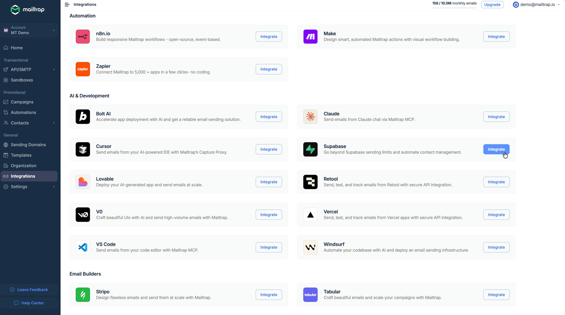Click Integrate for Claude
The height and width of the screenshot is (315, 565).
pos(496,117)
